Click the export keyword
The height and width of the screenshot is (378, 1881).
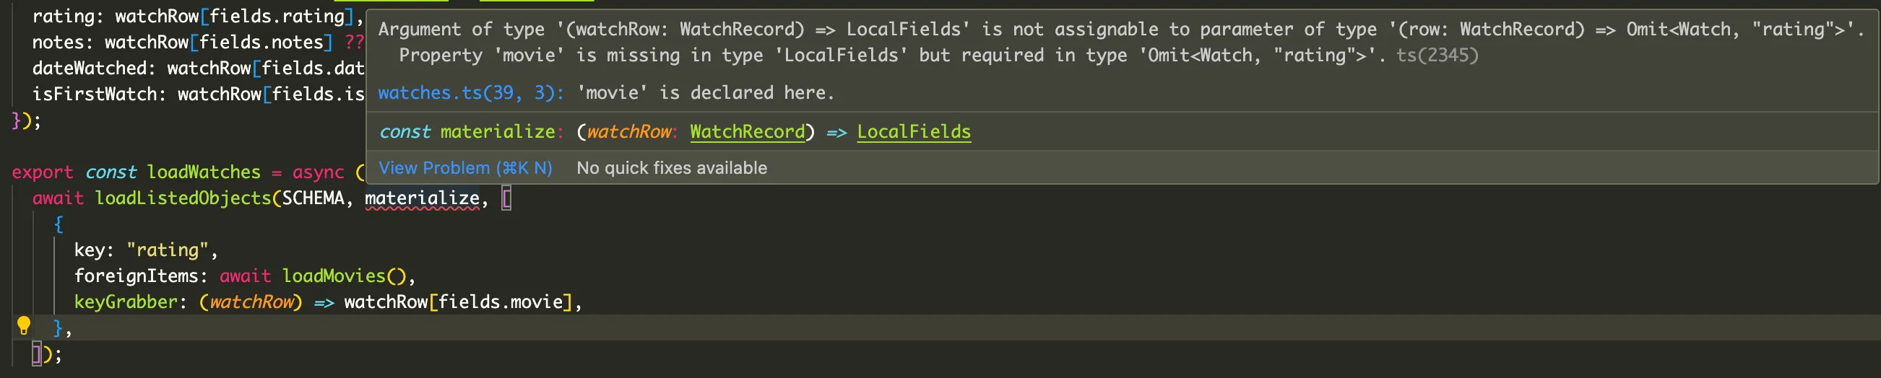(43, 172)
